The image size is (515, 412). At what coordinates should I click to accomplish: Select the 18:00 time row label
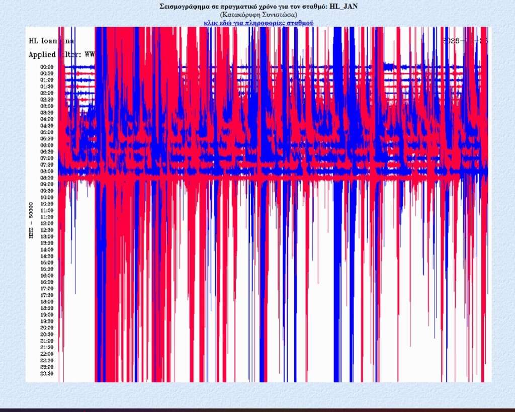[x=47, y=302]
